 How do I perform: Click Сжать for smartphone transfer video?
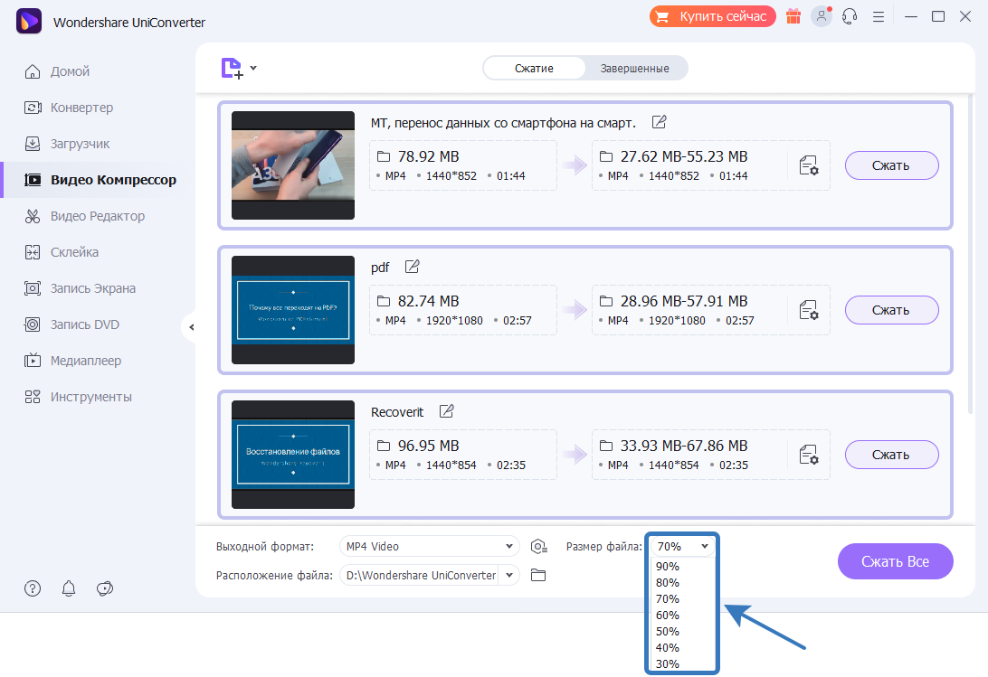pos(891,165)
